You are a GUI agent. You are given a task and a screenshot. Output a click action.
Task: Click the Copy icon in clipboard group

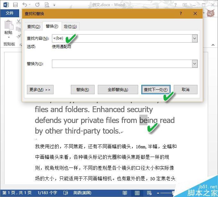(18, 29)
